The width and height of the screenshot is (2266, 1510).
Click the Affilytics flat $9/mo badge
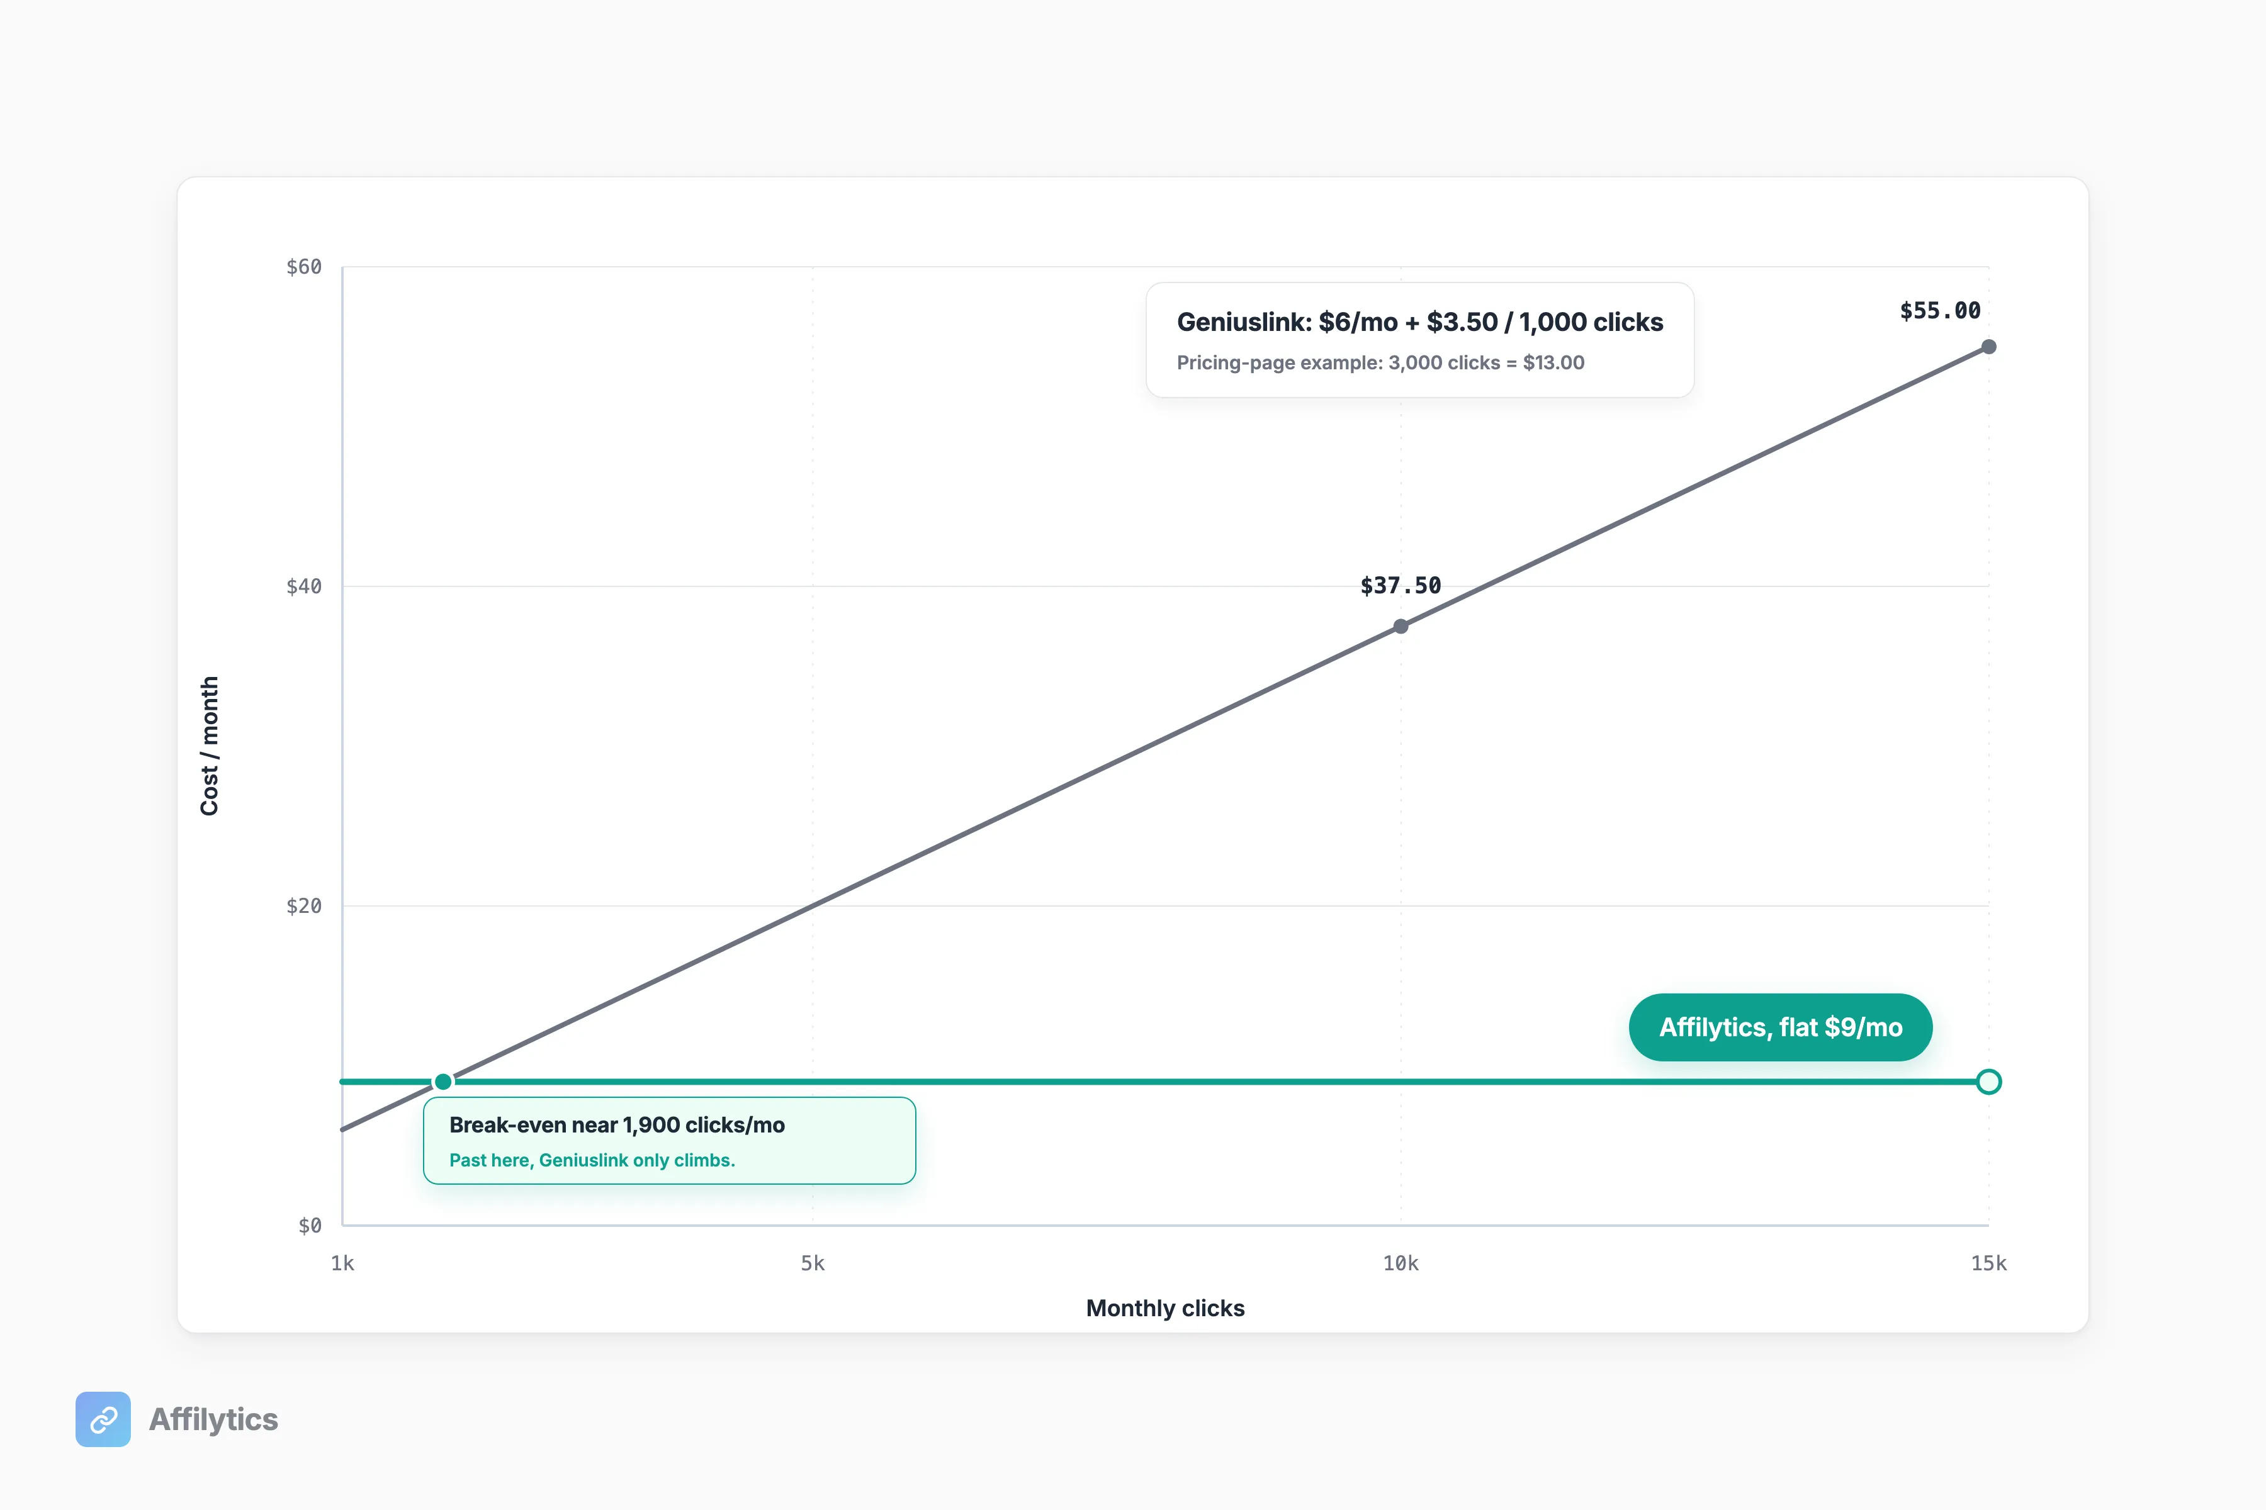1781,1027
